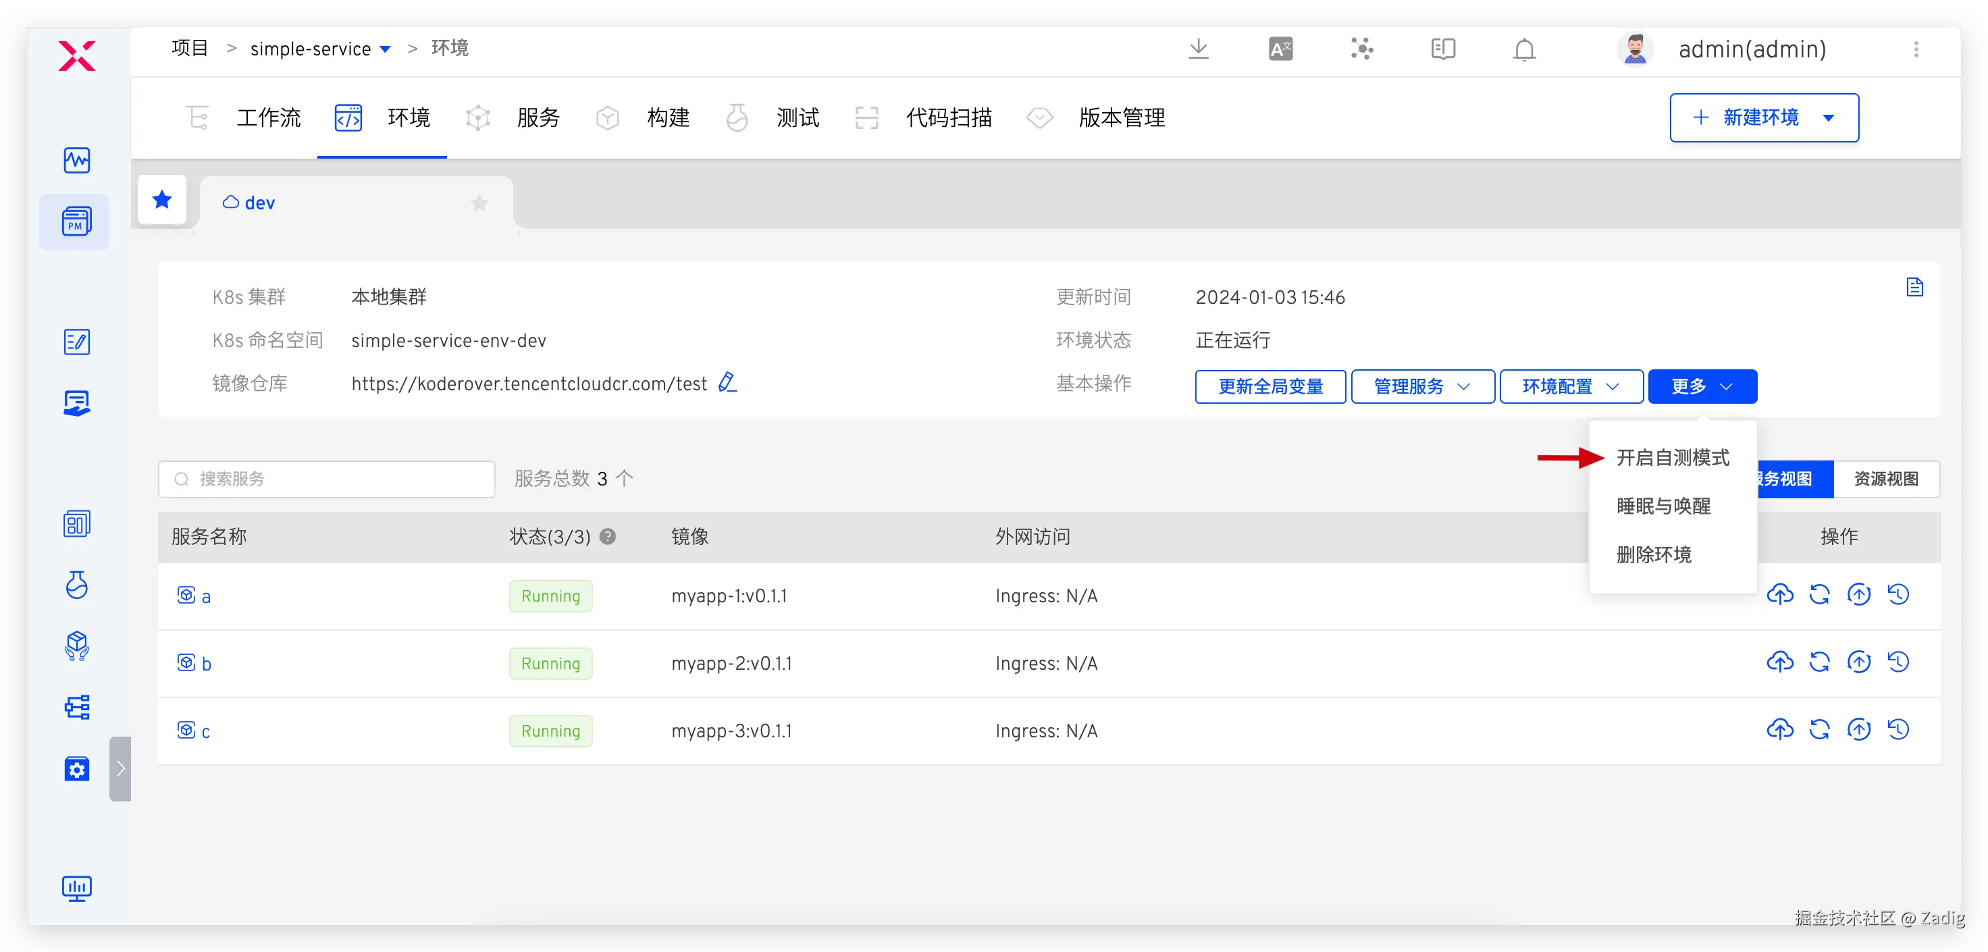Image resolution: width=1988 pixels, height=952 pixels.
Task: Go to 测试 tab
Action: coord(772,118)
